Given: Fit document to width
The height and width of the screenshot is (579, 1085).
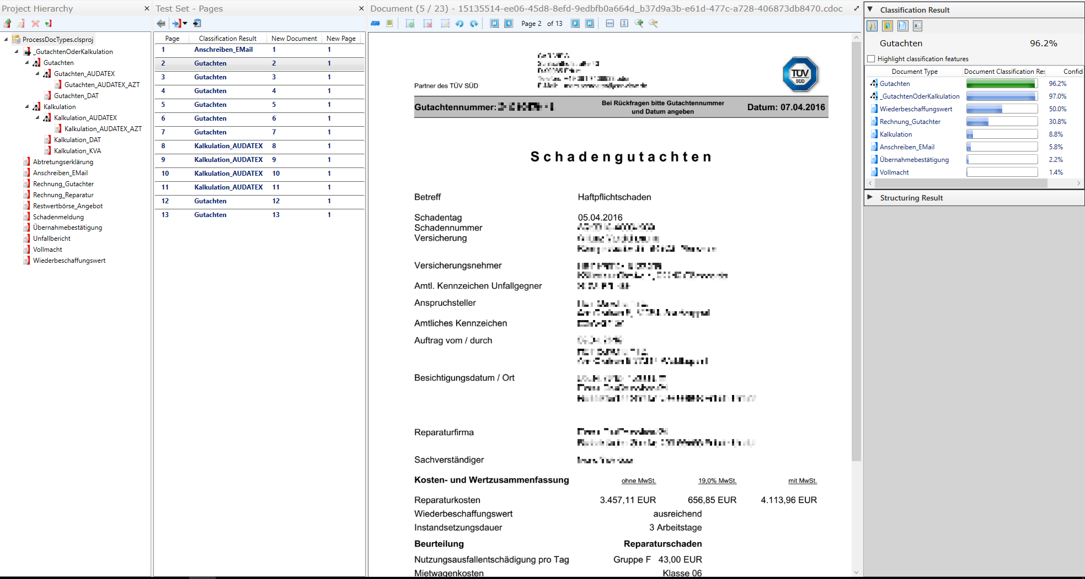Looking at the screenshot, I should coord(610,23).
